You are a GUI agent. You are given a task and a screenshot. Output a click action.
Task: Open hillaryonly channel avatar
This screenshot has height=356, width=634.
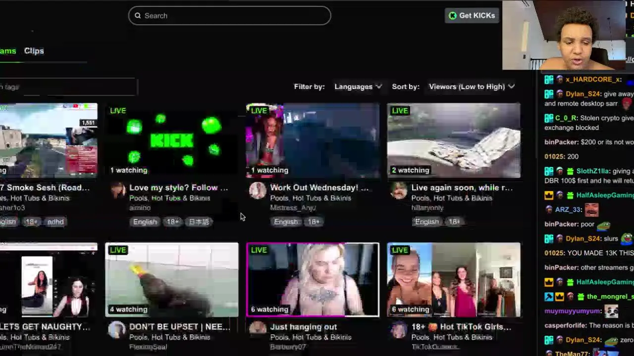(x=399, y=190)
